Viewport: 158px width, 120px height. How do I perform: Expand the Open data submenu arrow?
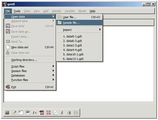pos(53,16)
